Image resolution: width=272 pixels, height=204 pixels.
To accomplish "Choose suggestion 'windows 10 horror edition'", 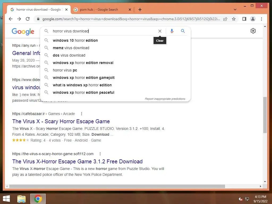I will (75, 40).
